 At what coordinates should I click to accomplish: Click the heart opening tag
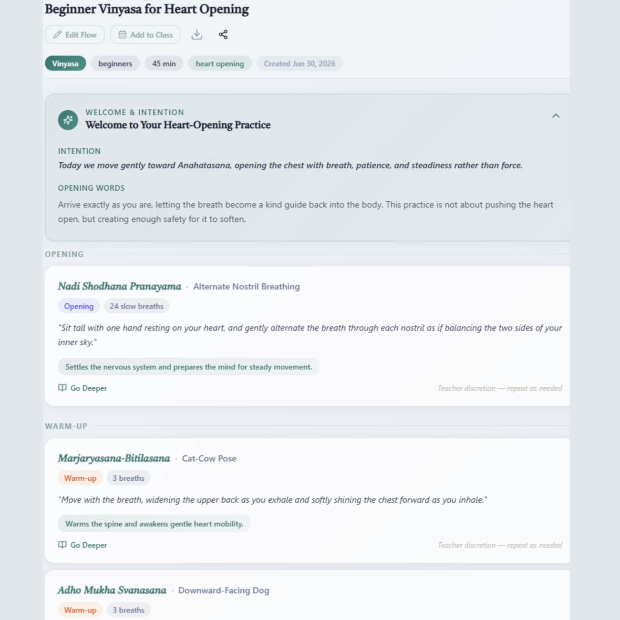pyautogui.click(x=220, y=63)
